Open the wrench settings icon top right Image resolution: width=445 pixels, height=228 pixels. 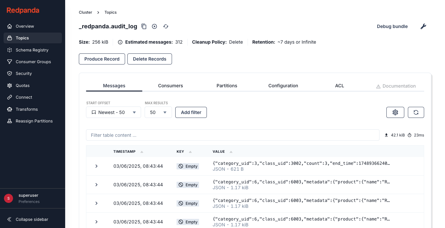click(x=423, y=26)
